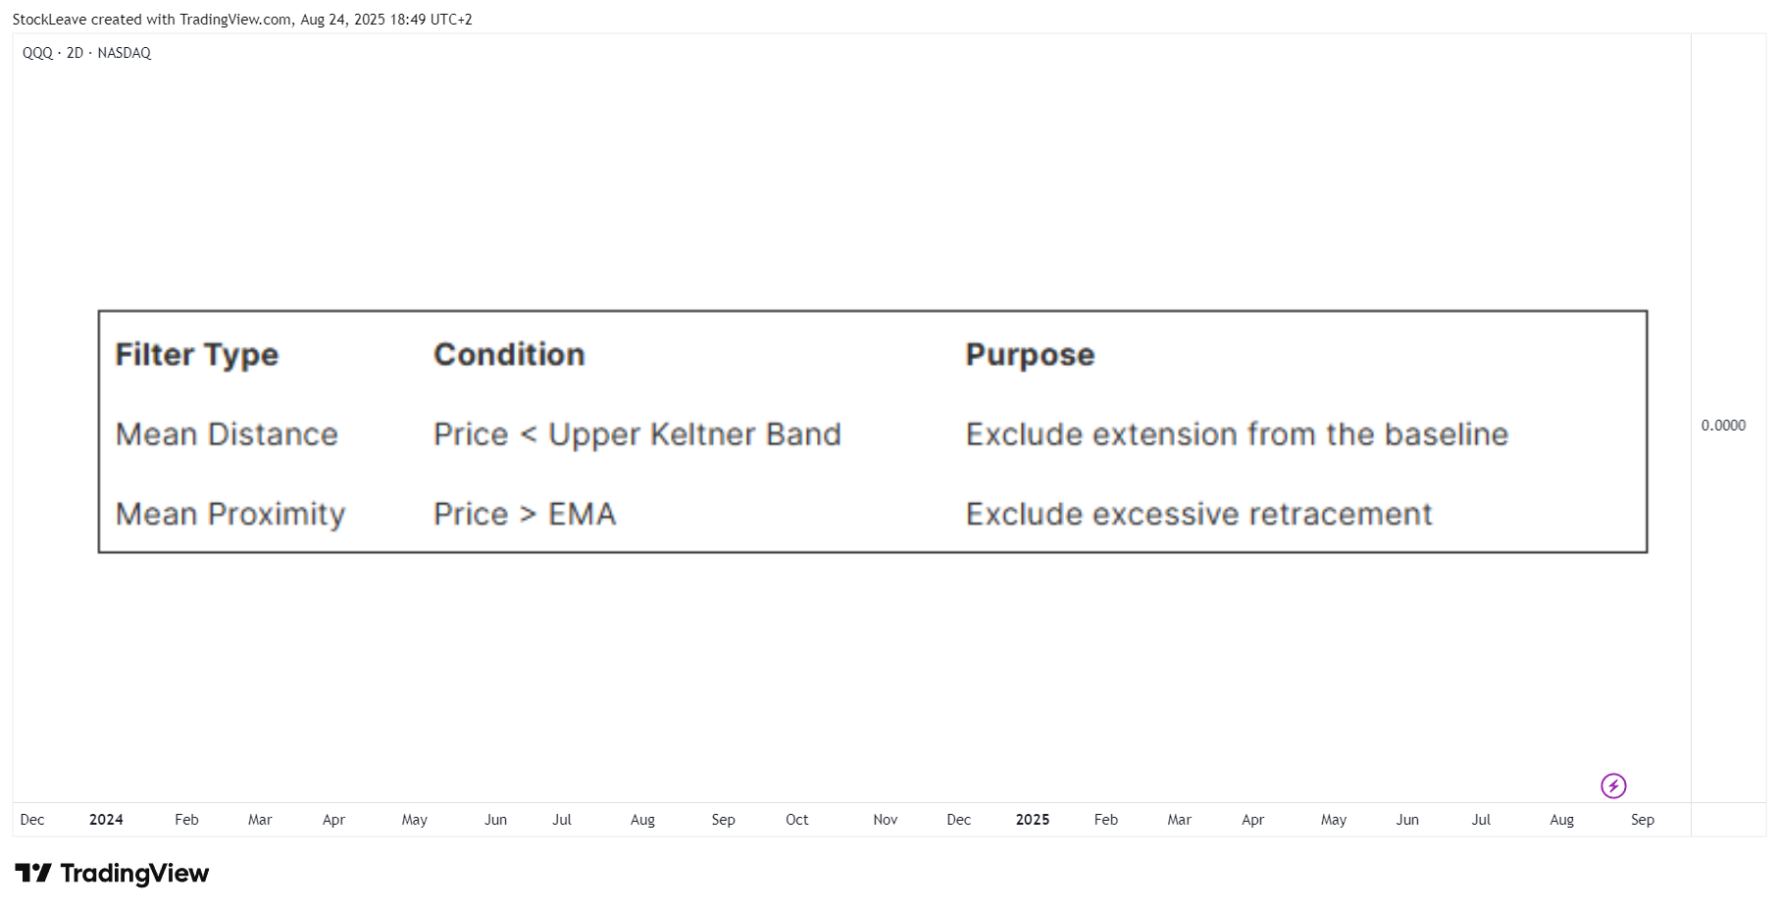Click the TradingView logo icon
Screen dimensions: 1779x910
[33, 873]
